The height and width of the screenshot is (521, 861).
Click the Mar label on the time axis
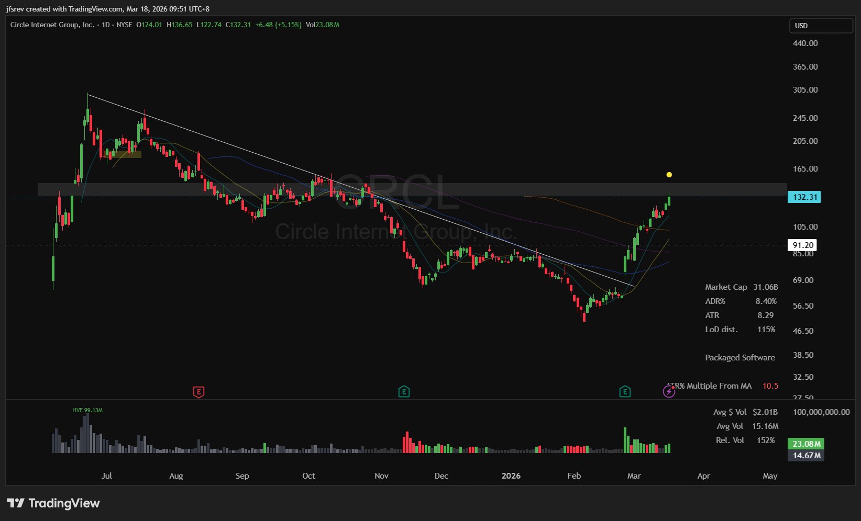tap(634, 476)
